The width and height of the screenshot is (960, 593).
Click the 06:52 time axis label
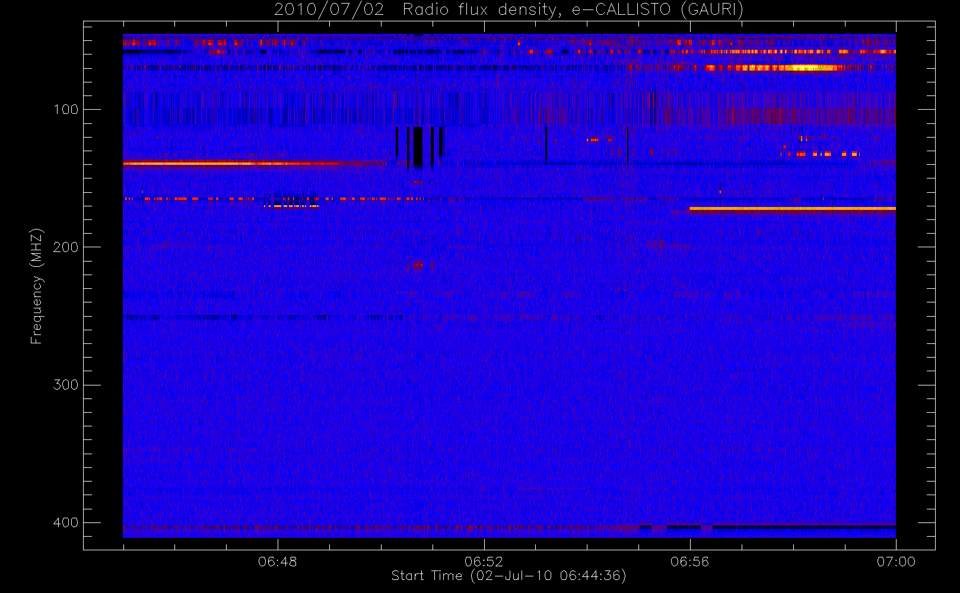(x=484, y=562)
